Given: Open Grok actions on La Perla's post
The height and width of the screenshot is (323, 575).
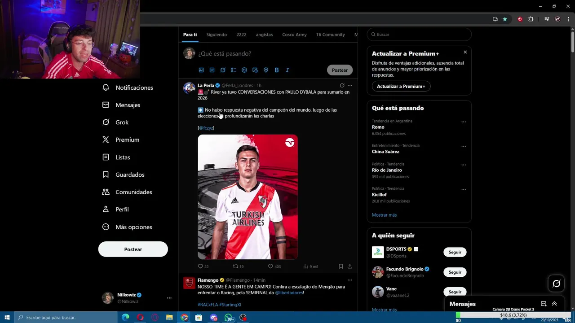Looking at the screenshot, I should click(x=342, y=85).
